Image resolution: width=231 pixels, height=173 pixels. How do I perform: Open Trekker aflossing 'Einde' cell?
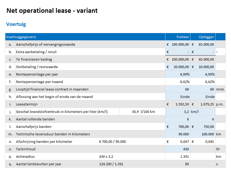coord(178,97)
